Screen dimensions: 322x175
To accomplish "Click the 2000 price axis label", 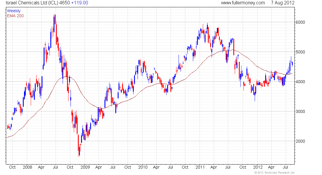I will point(300,141).
